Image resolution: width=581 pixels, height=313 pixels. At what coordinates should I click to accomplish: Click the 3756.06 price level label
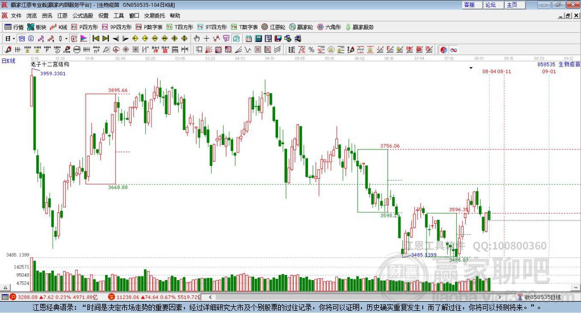click(390, 146)
